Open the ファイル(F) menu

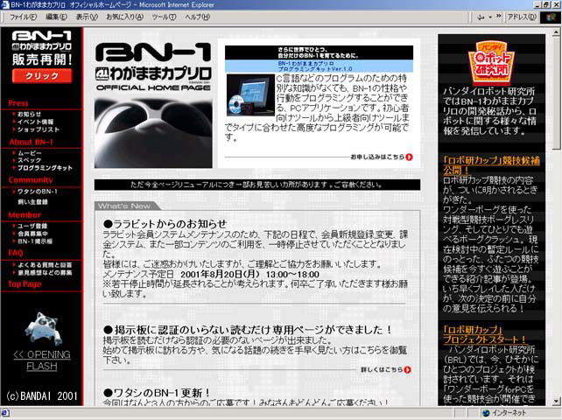tap(23, 17)
